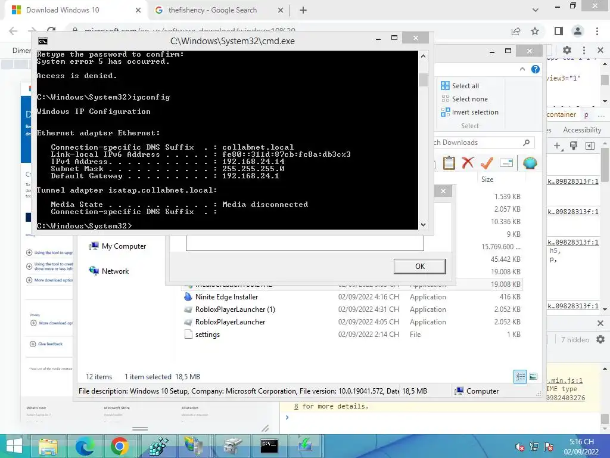Open Explorer help question mark icon

coord(536,69)
